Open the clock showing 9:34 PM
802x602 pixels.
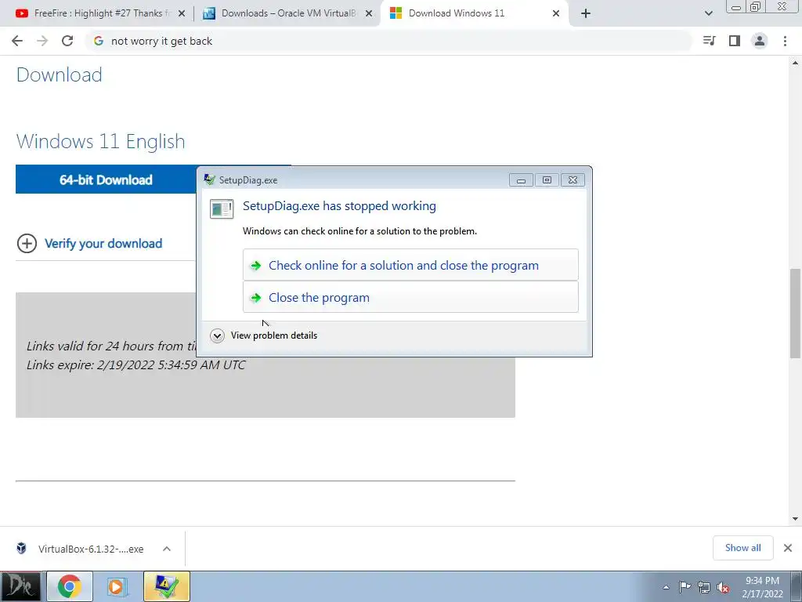(x=762, y=587)
